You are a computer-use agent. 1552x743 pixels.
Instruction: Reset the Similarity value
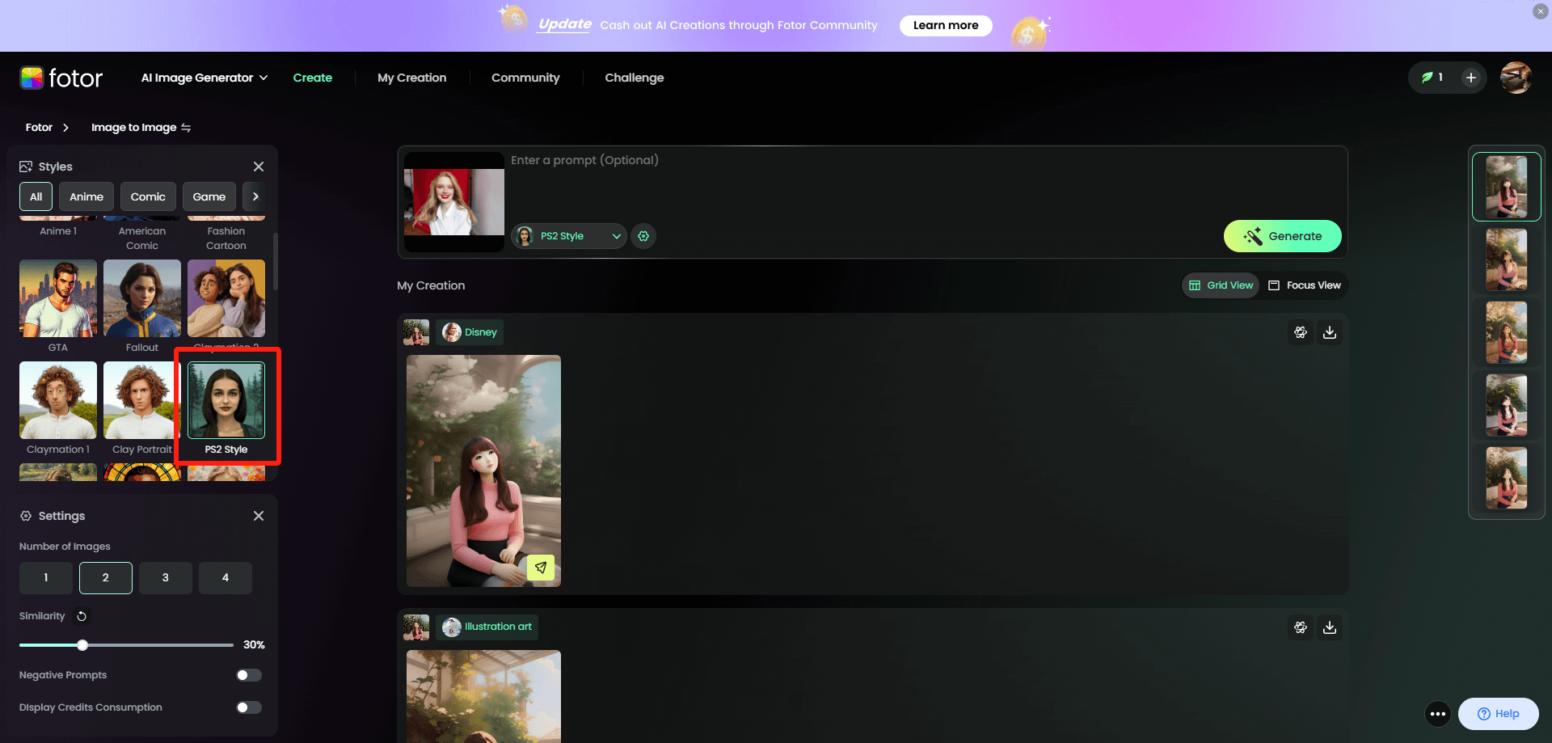click(82, 616)
